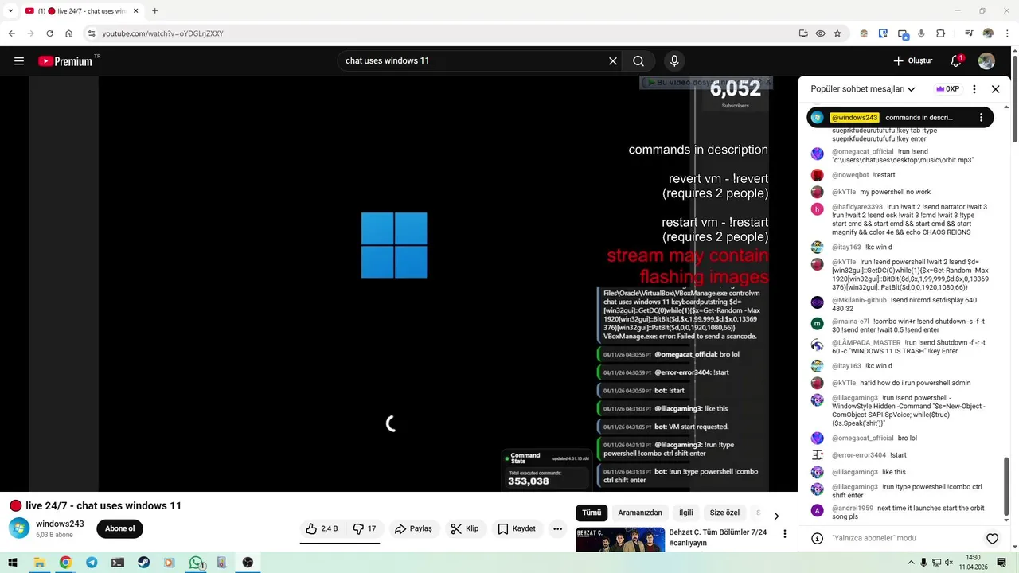This screenshot has width=1019, height=573.
Task: Open OBS Studio from the taskbar
Action: (x=248, y=563)
